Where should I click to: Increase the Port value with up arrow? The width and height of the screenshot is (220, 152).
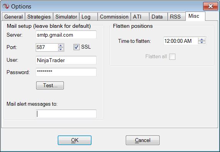coord(61,46)
